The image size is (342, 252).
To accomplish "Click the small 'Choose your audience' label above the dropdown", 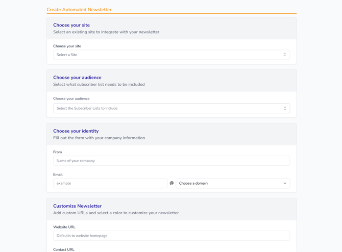I will (71, 98).
